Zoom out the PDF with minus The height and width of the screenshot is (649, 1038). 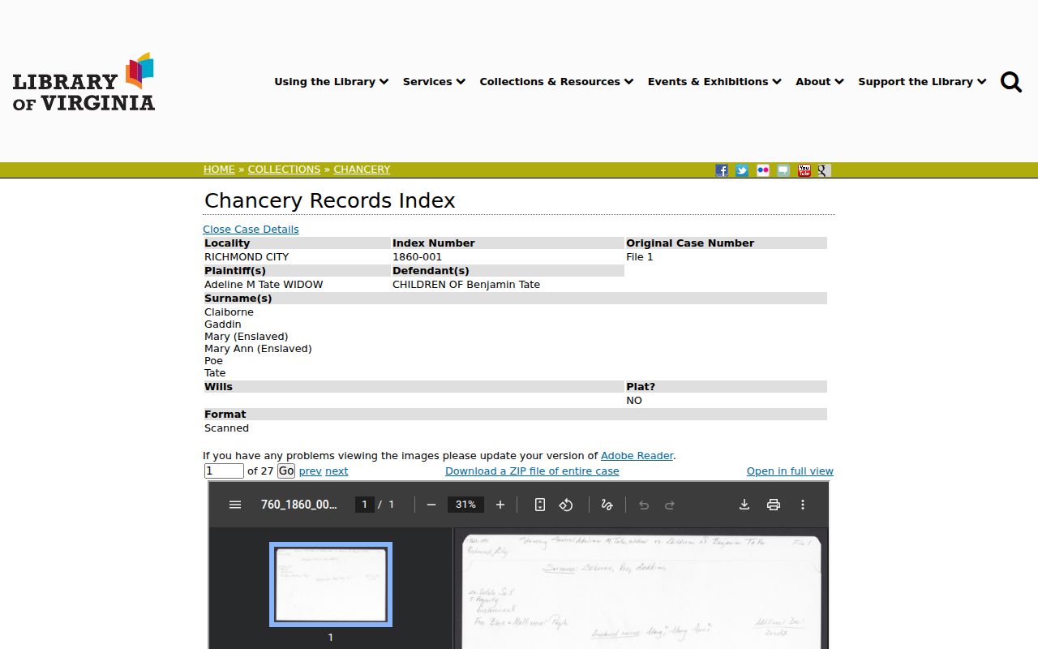tap(431, 505)
